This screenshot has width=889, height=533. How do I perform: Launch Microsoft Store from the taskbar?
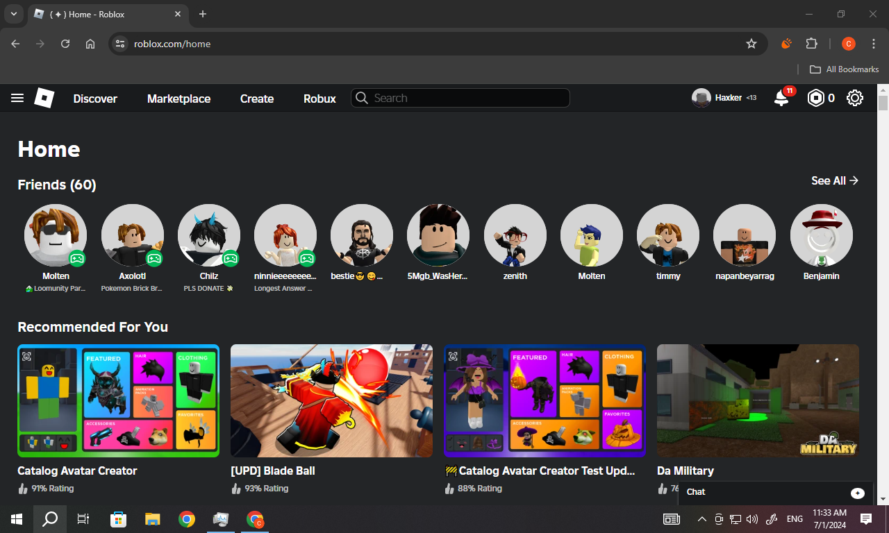pos(119,519)
